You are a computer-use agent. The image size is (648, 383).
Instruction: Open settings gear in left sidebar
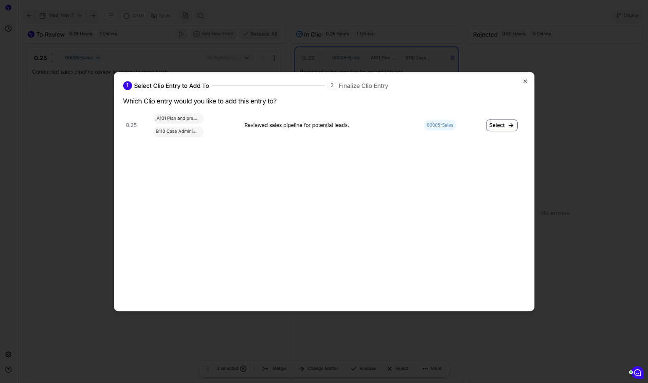(x=8, y=354)
